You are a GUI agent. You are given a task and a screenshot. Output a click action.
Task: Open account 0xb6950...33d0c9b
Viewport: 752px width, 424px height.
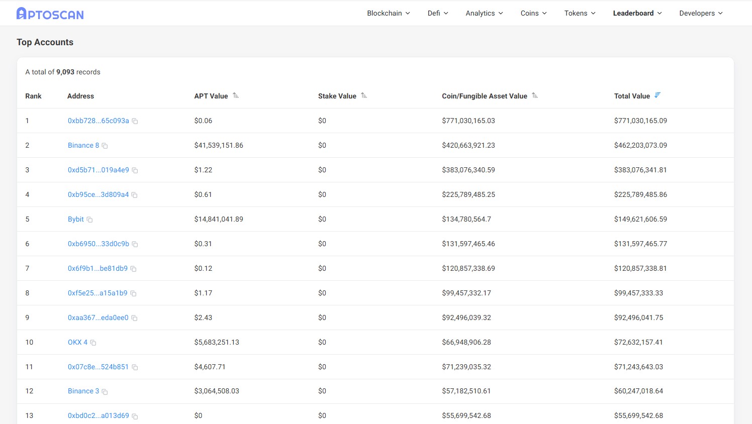point(99,244)
